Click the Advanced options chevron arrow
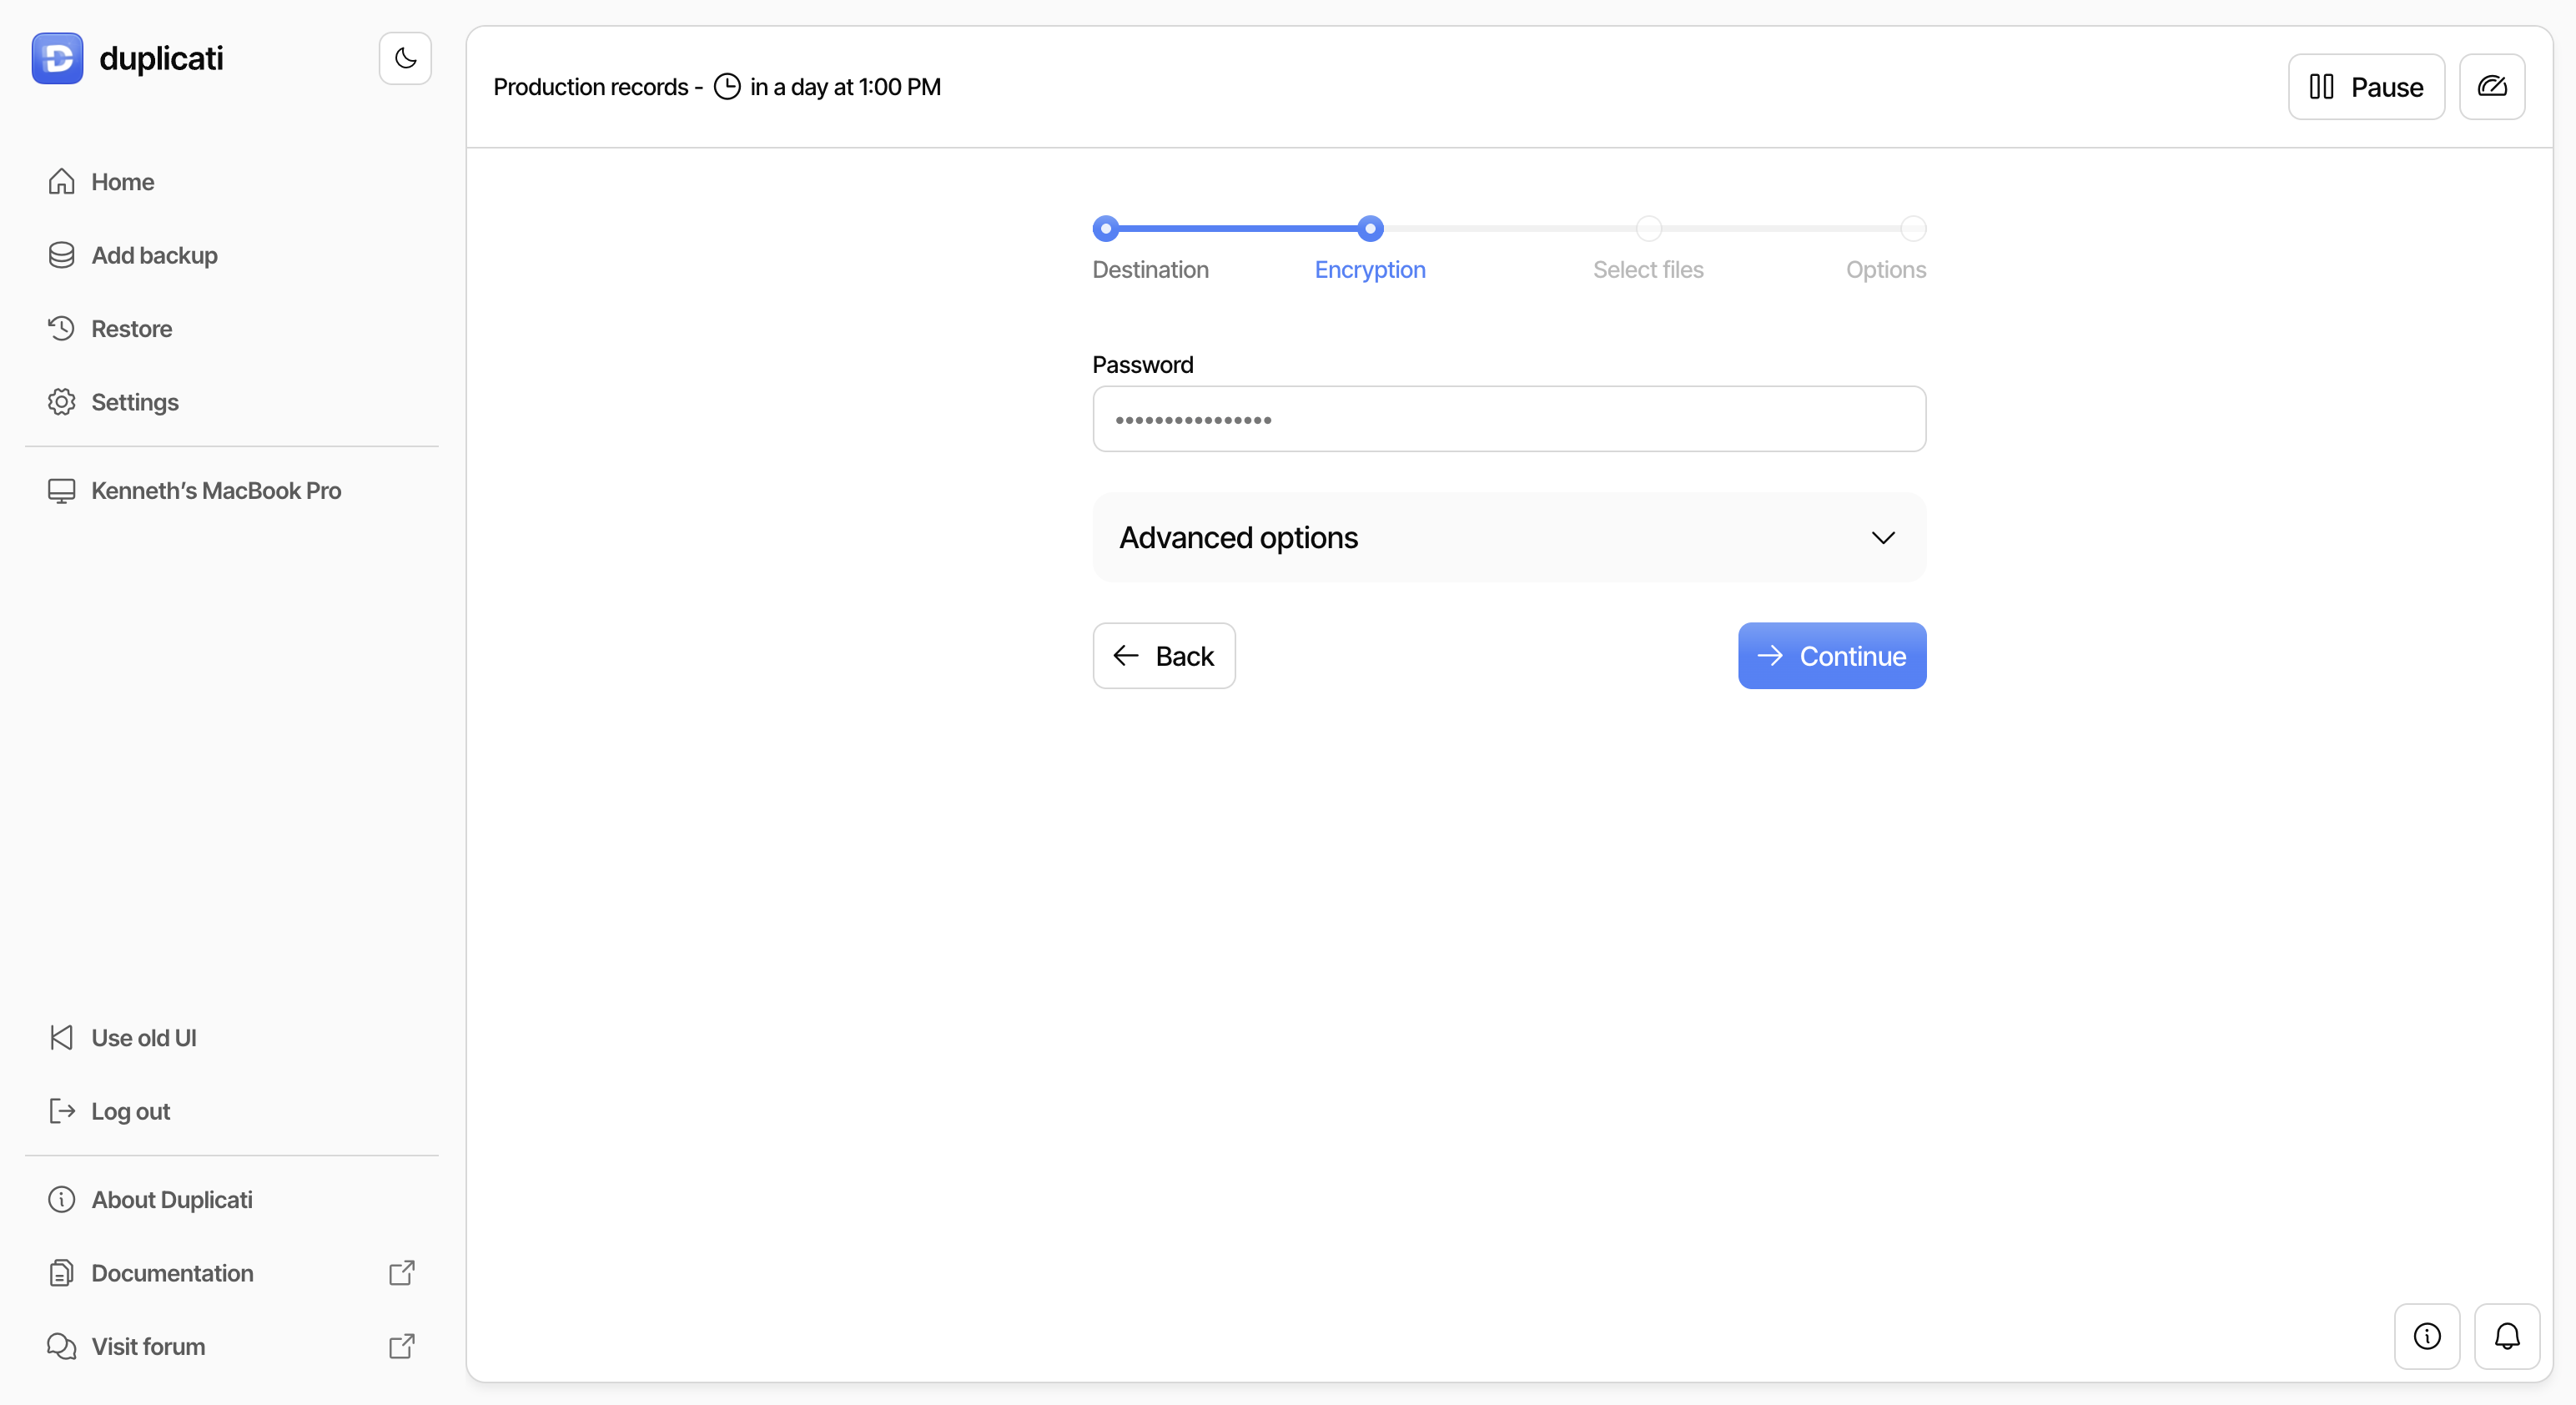2576x1405 pixels. (x=1882, y=538)
